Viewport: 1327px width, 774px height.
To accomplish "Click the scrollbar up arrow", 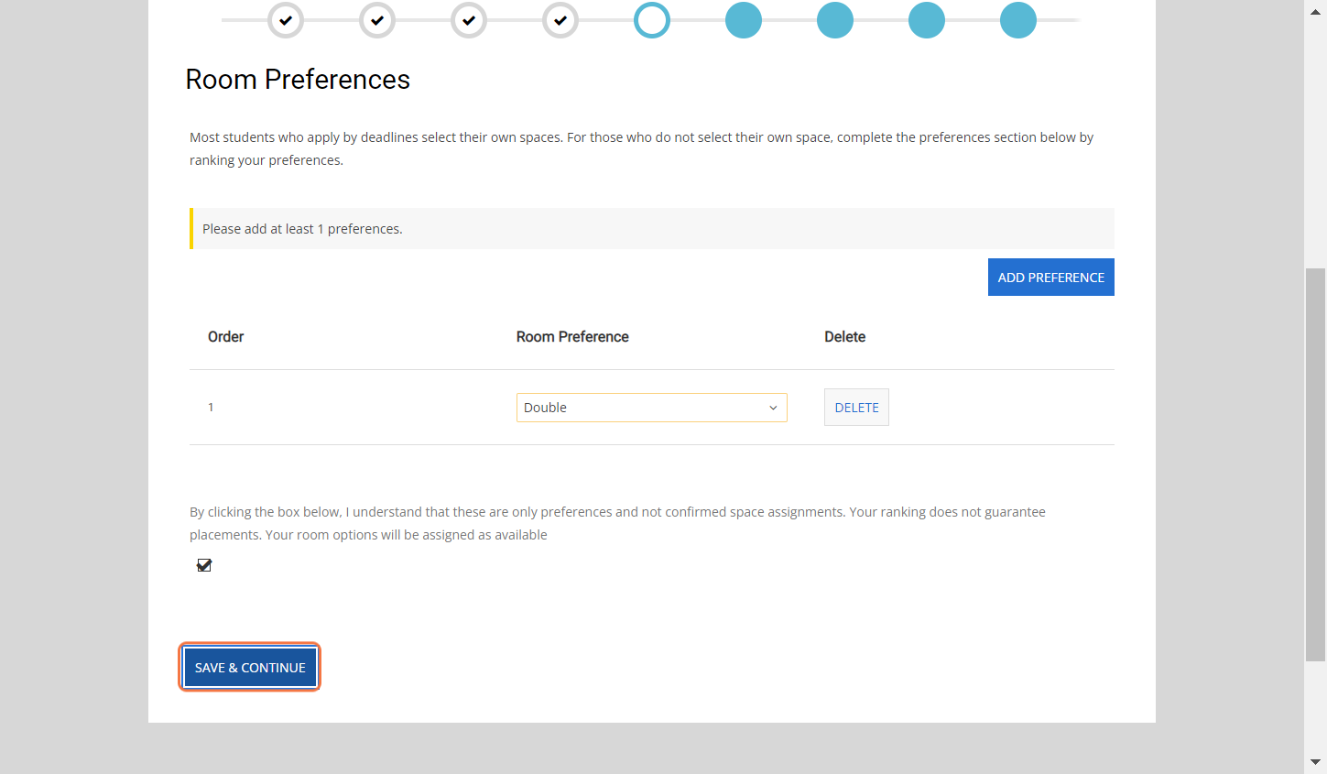I will coord(1315,11).
